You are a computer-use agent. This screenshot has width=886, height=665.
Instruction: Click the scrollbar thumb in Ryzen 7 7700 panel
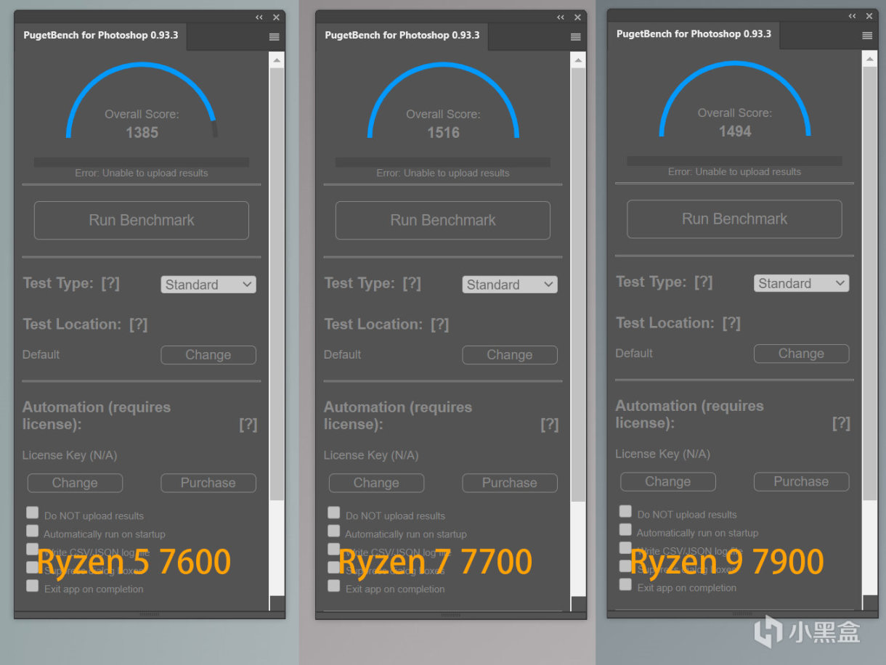(578, 285)
